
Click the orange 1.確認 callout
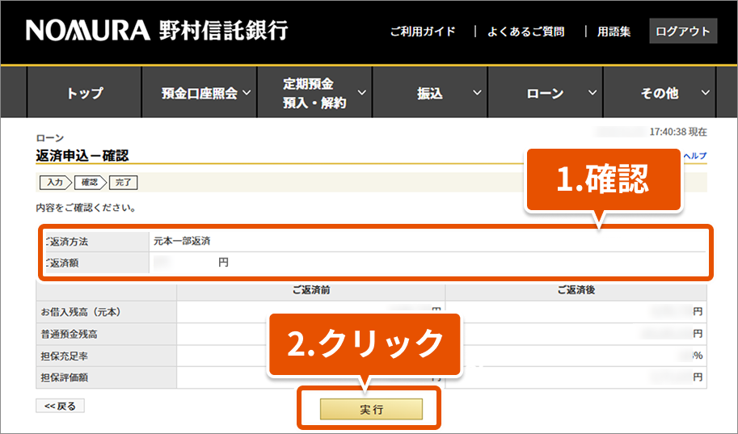603,180
